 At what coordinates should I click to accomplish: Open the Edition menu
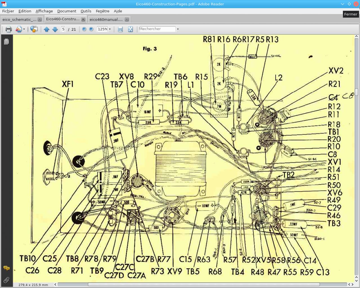(25, 11)
